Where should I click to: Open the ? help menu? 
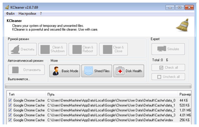pos(41,14)
